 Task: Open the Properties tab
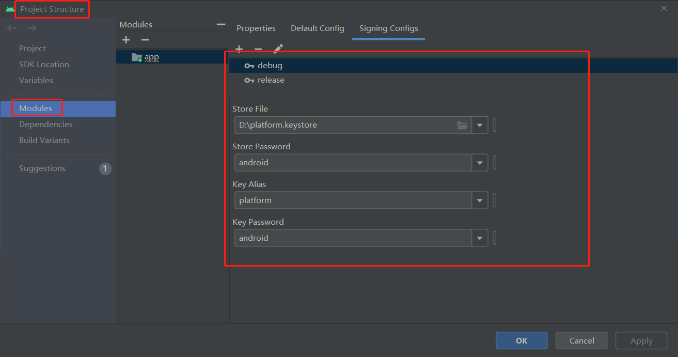coord(256,28)
